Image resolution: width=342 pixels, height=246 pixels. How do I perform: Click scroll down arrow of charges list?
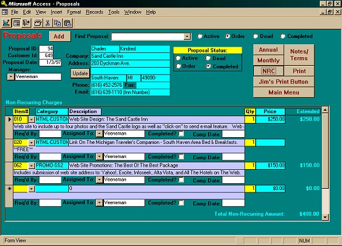(x=325, y=217)
